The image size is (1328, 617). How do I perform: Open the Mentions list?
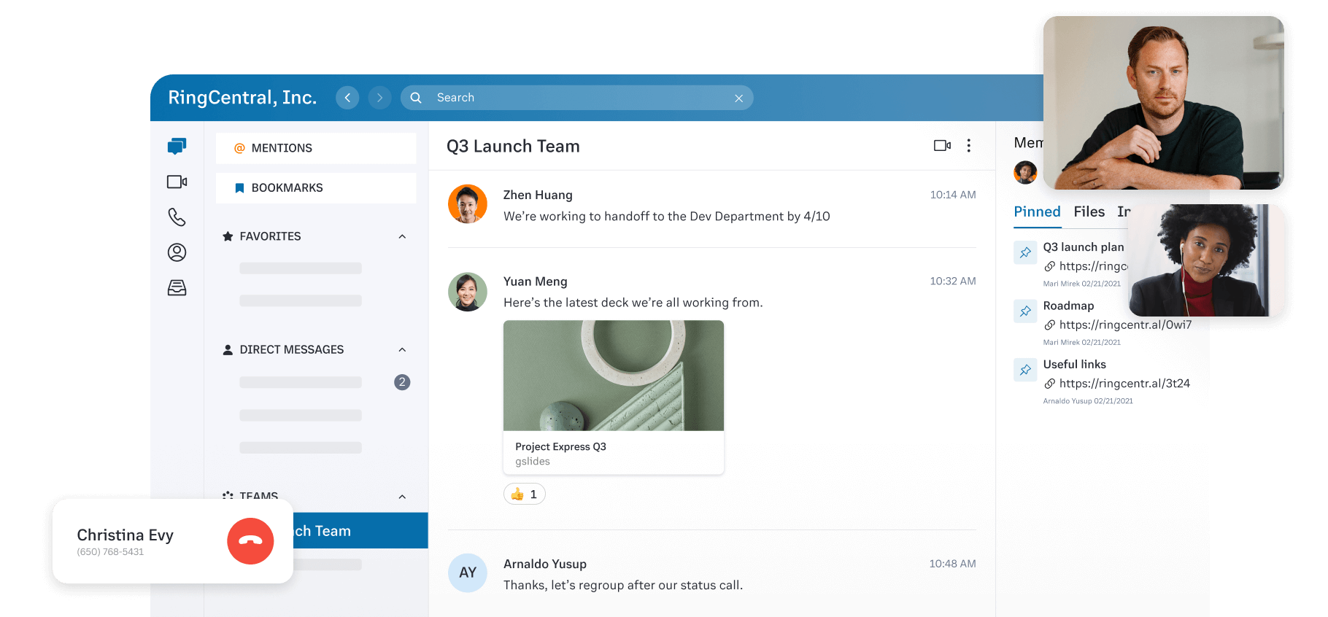point(316,148)
